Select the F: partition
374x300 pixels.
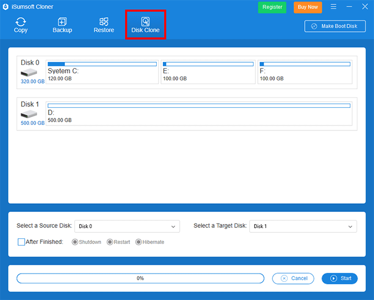[x=305, y=72]
